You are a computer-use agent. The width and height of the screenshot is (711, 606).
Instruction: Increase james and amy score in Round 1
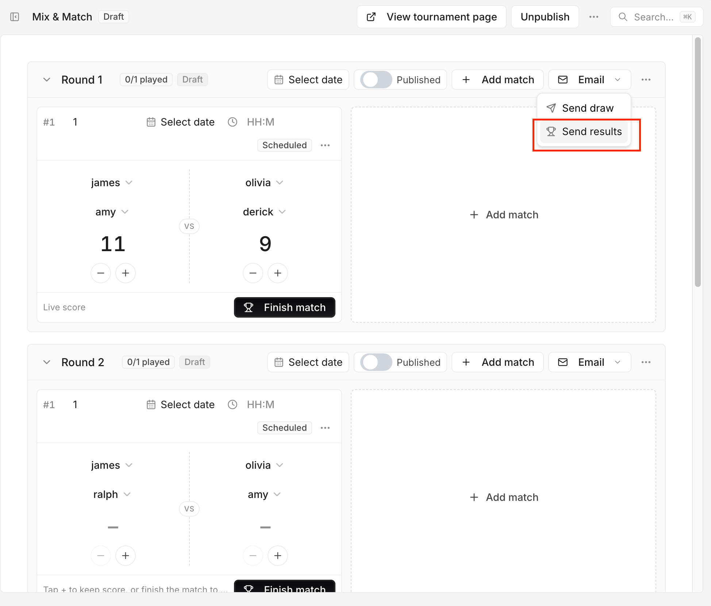[x=126, y=273]
